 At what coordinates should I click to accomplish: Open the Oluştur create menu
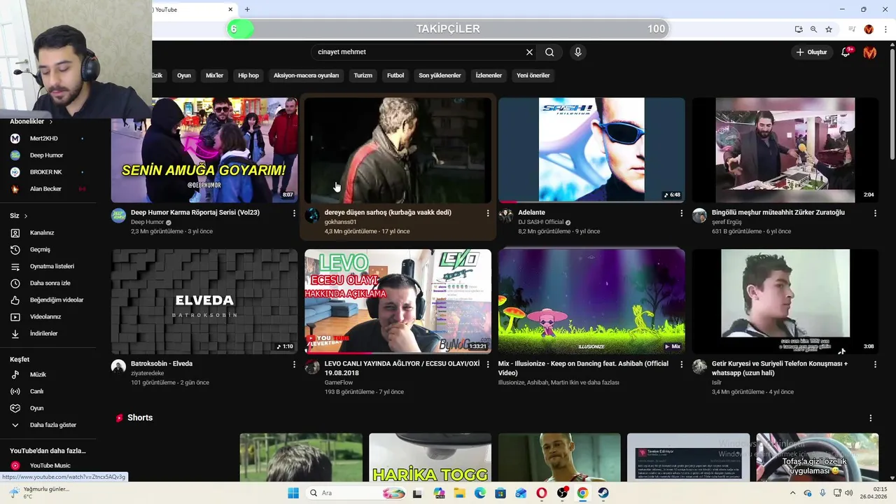[811, 52]
